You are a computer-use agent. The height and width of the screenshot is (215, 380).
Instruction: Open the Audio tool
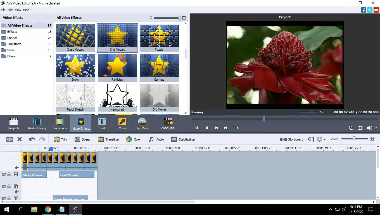pyautogui.click(x=156, y=139)
